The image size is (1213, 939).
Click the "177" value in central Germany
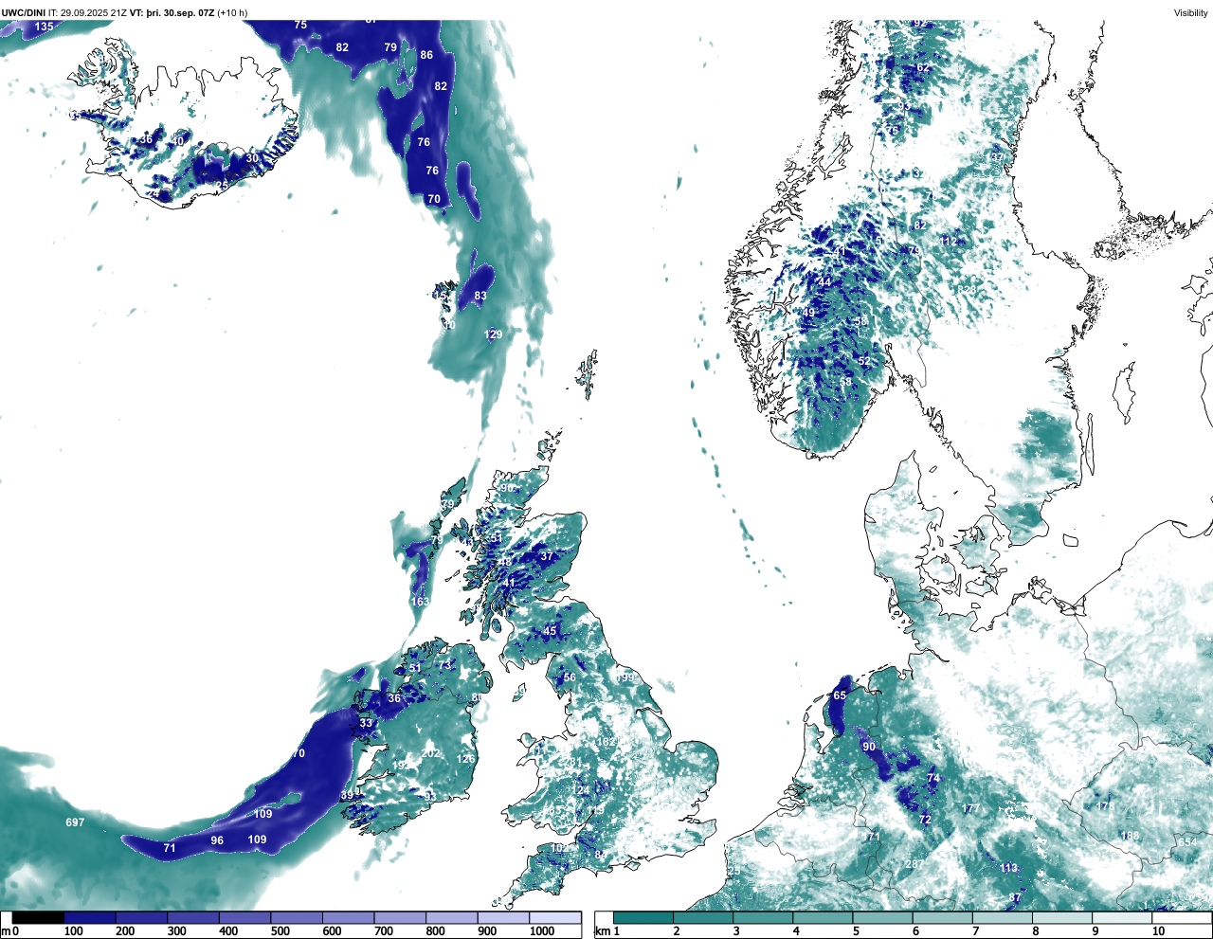click(x=969, y=808)
